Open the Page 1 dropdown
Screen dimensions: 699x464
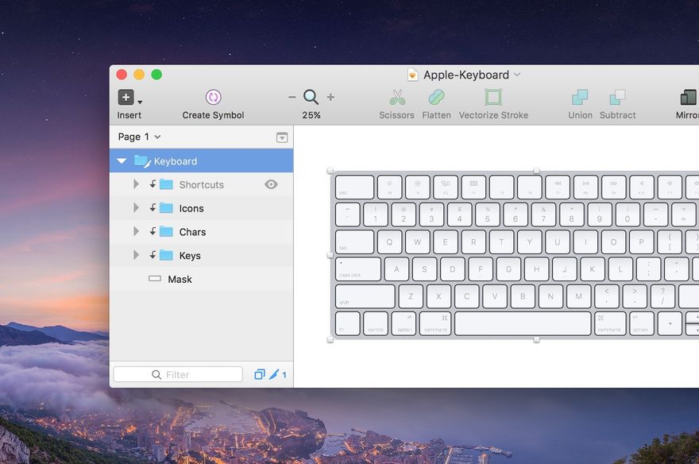point(139,137)
